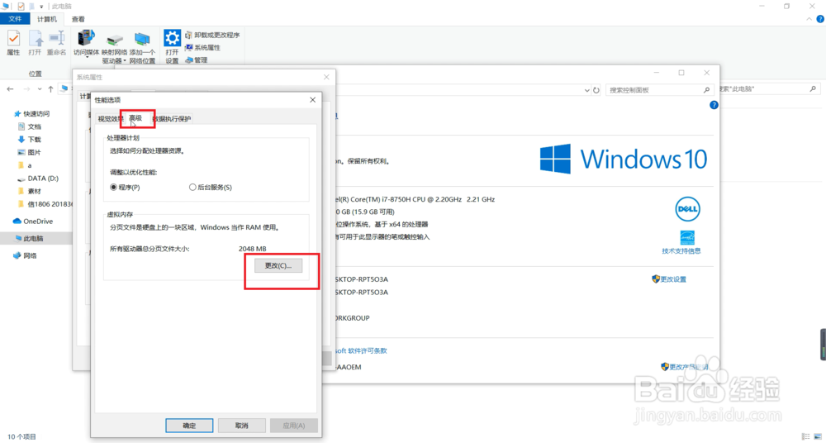The image size is (826, 443).
Task: Click the 属性 properties icon in ribbon
Action: (x=13, y=43)
